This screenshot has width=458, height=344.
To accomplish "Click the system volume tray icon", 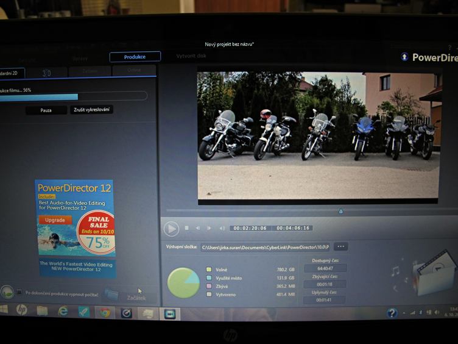I will [x=437, y=312].
